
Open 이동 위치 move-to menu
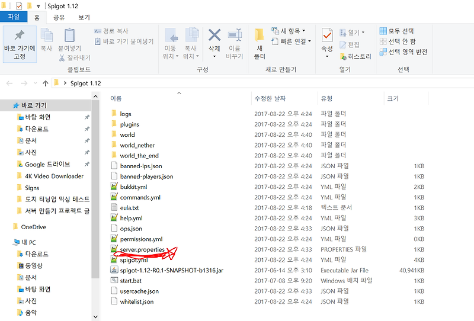click(x=171, y=43)
